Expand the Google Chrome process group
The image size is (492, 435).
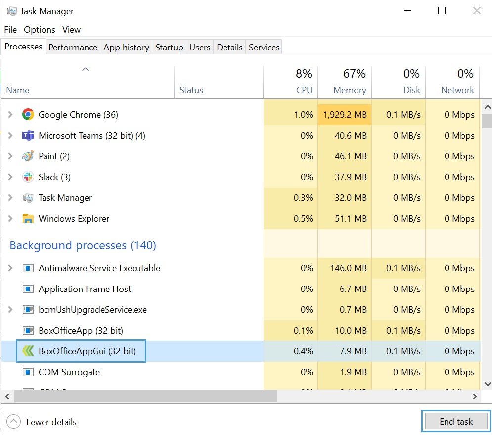pyautogui.click(x=11, y=115)
